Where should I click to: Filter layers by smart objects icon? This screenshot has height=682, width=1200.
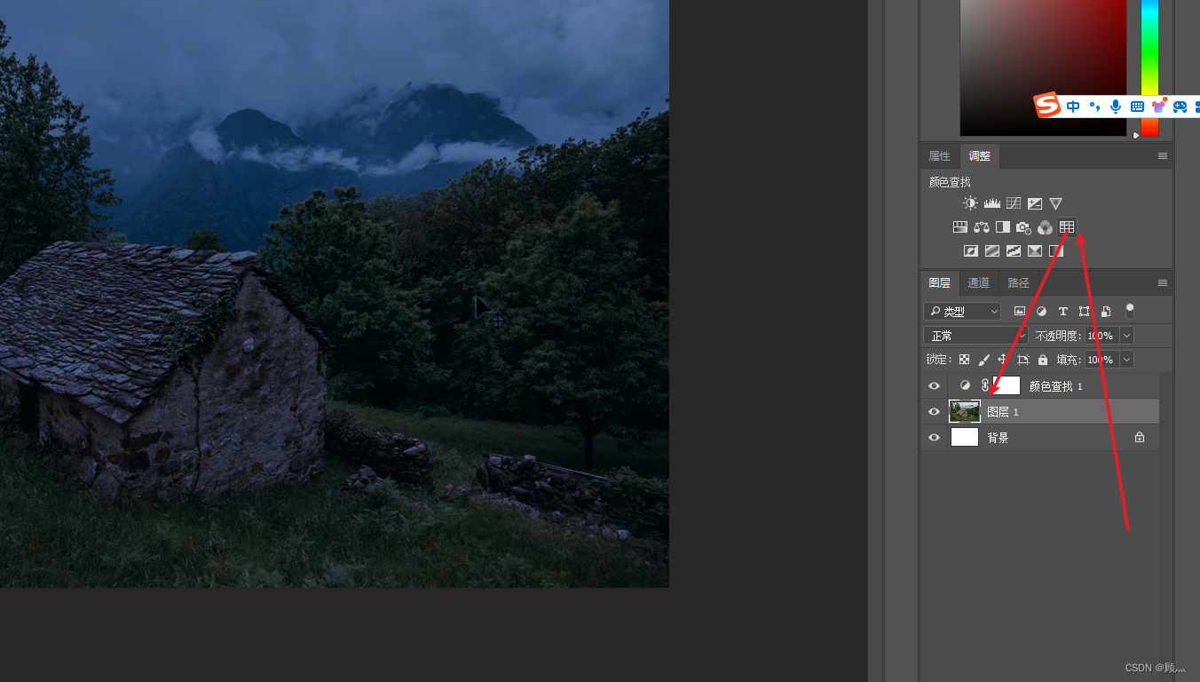click(x=1106, y=312)
